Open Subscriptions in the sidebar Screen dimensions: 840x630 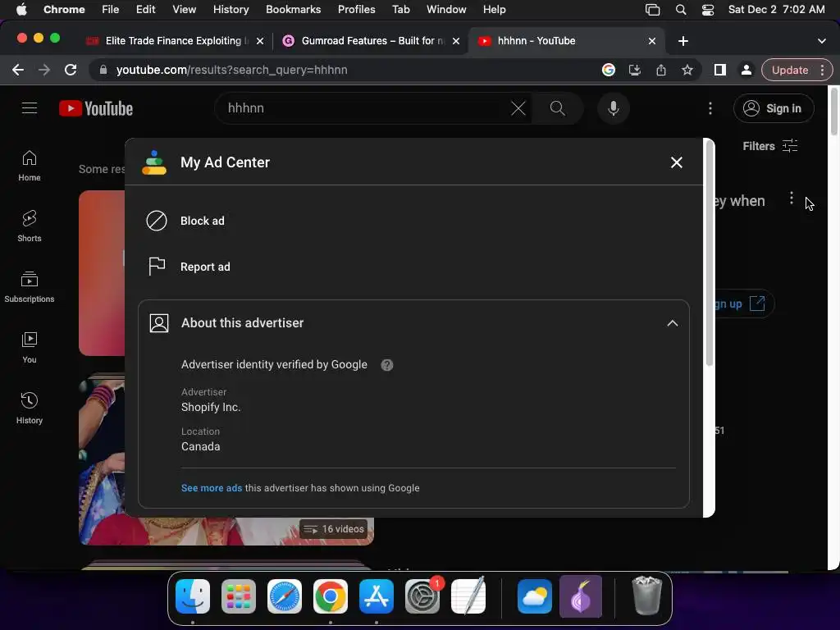tap(30, 287)
